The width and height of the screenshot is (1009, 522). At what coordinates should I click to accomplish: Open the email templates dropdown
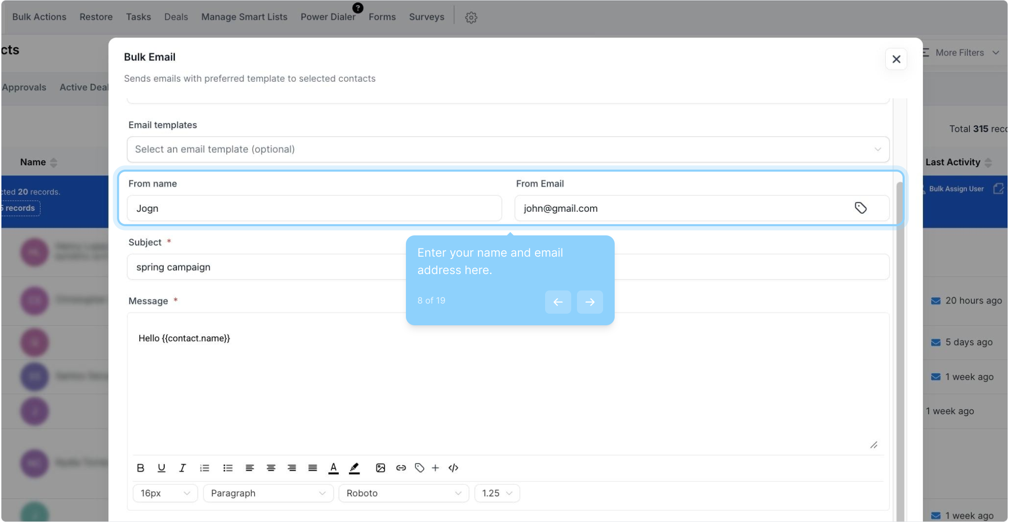pyautogui.click(x=507, y=149)
